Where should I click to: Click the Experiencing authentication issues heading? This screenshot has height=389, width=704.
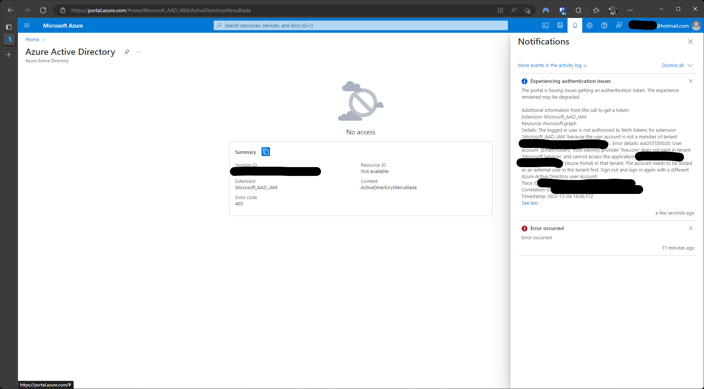click(x=570, y=81)
